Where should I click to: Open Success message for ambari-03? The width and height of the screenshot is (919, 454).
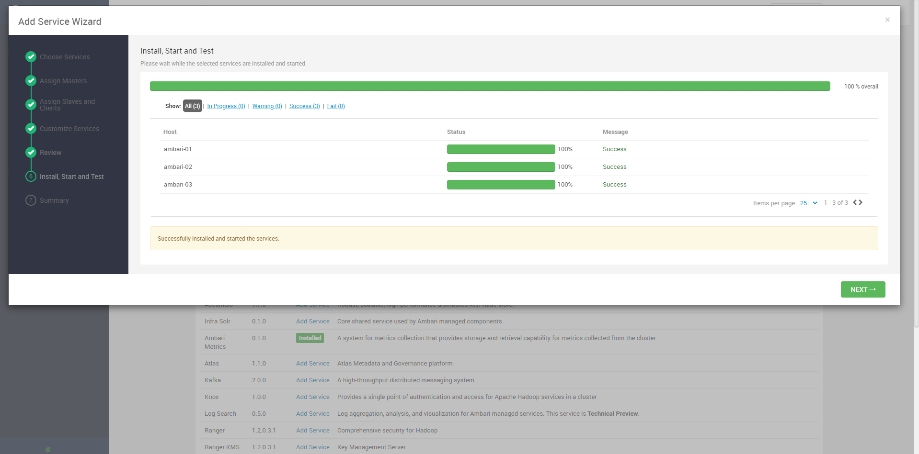pos(615,185)
